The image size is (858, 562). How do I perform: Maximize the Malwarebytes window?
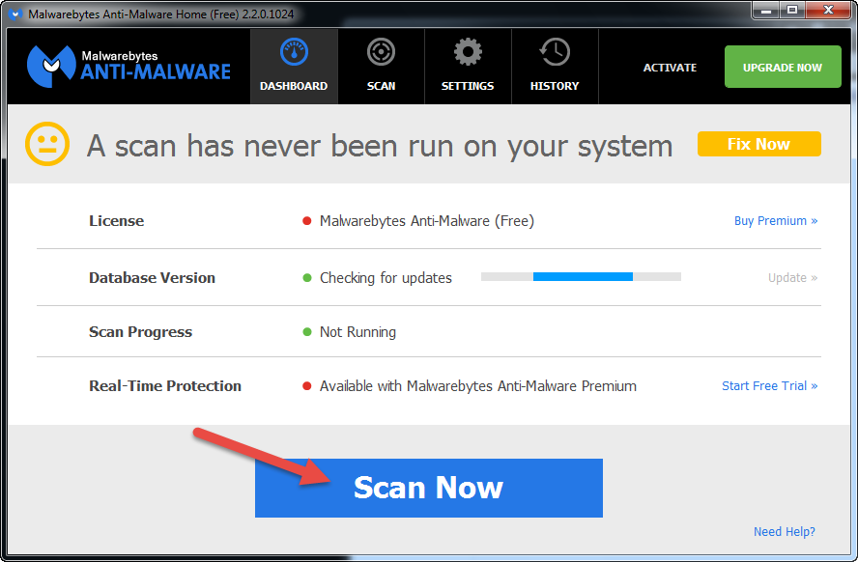[x=791, y=11]
